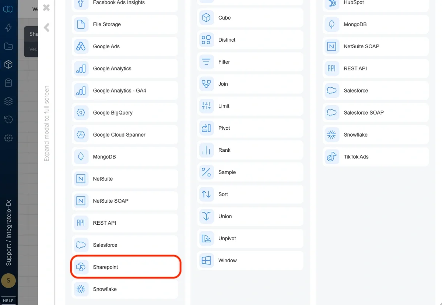Select the Cube transformation
This screenshot has height=305, width=442.
pyautogui.click(x=250, y=18)
